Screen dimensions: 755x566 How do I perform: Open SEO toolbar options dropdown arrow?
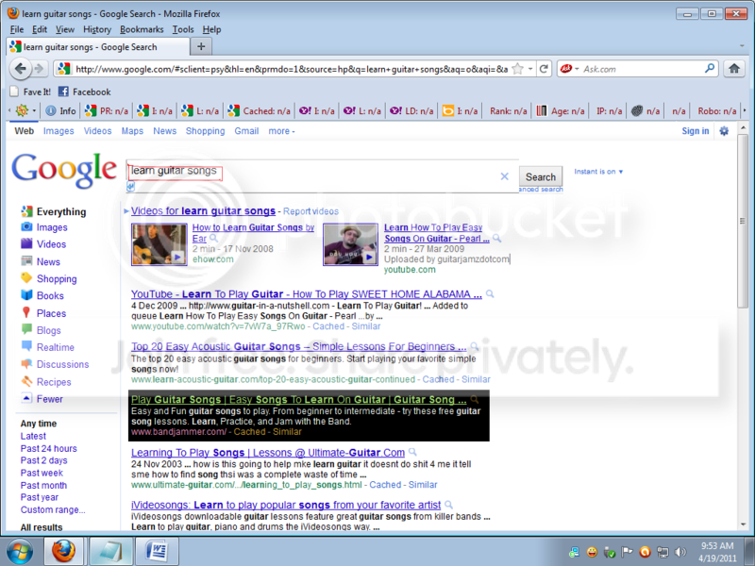34,110
